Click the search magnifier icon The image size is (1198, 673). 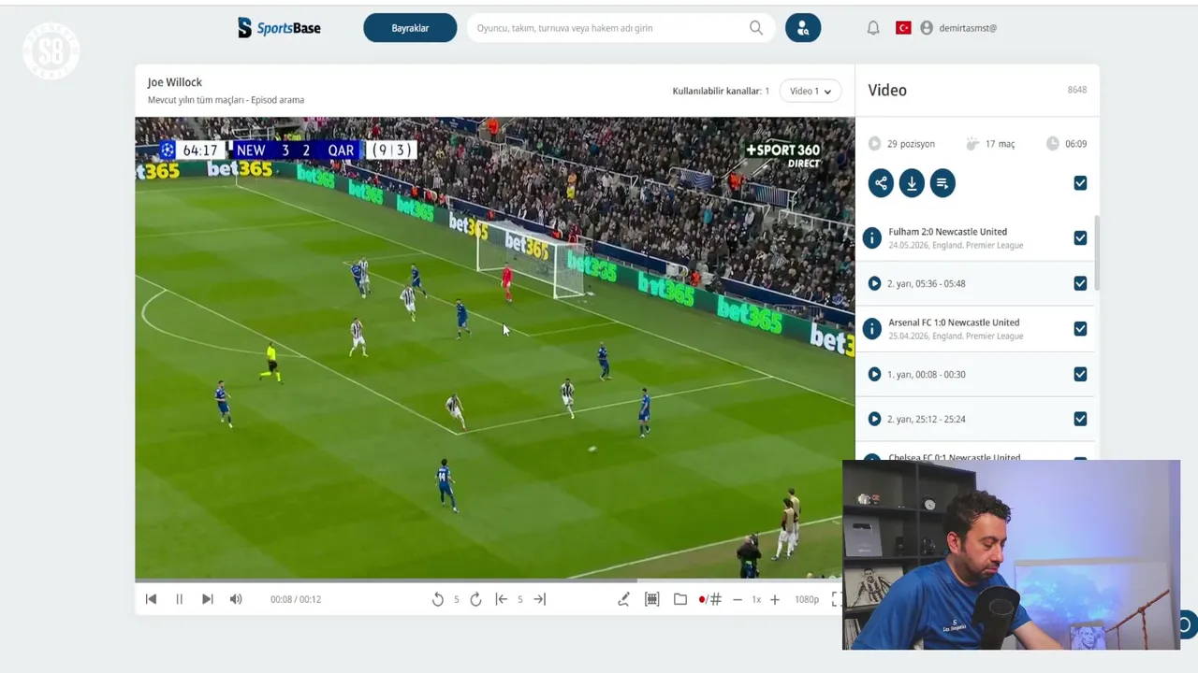tap(756, 28)
